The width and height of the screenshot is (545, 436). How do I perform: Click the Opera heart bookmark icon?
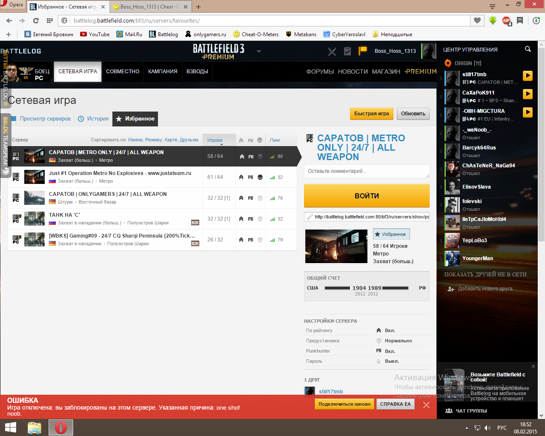pyautogui.click(x=477, y=20)
